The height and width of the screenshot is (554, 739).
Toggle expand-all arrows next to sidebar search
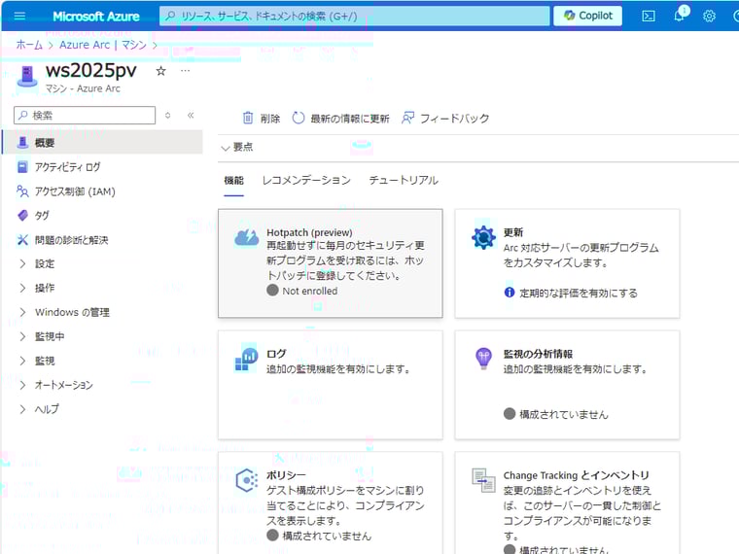[168, 116]
